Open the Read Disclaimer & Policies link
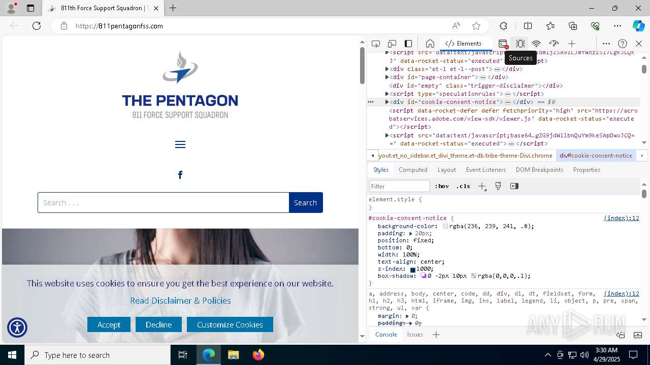650x365 pixels. 180,301
